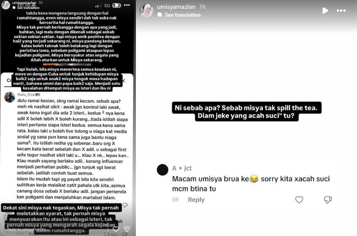Dislike the Ratu_Otai comment

click(125, 205)
